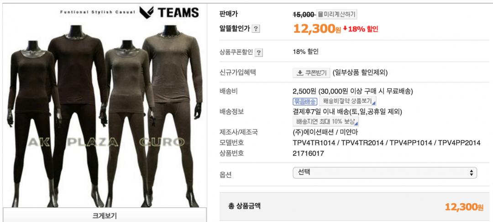Click the download icon on 쿠폰받기
Image resolution: width=493 pixels, height=222 pixels.
point(299,73)
